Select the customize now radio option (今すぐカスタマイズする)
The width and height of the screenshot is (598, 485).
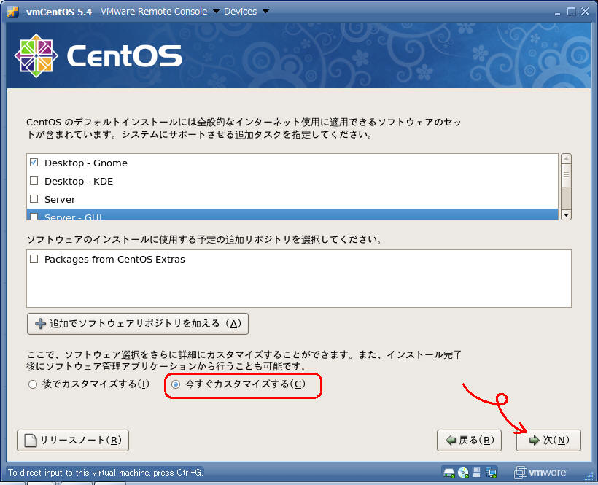click(176, 384)
